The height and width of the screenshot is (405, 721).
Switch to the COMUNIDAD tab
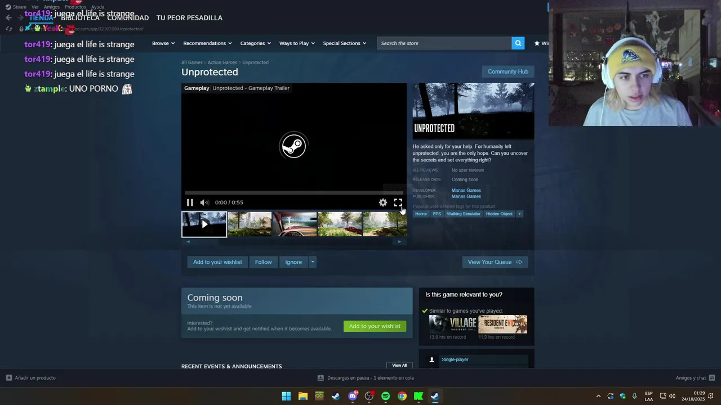(128, 18)
